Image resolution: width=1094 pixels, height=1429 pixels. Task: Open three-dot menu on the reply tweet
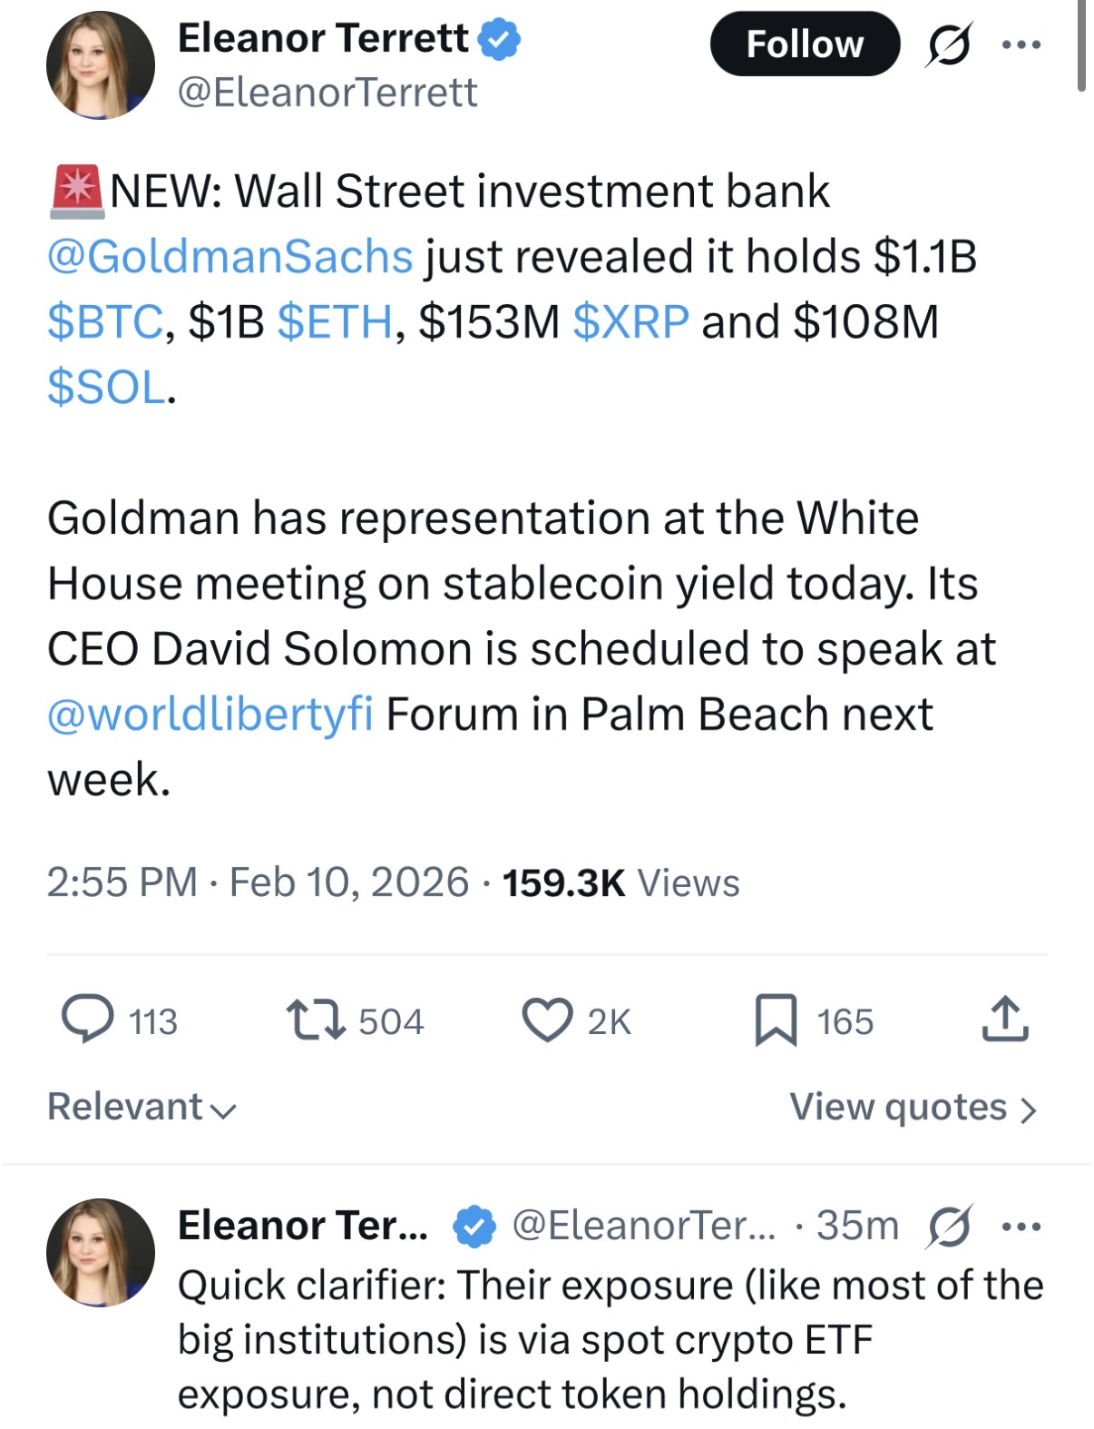(1021, 1227)
